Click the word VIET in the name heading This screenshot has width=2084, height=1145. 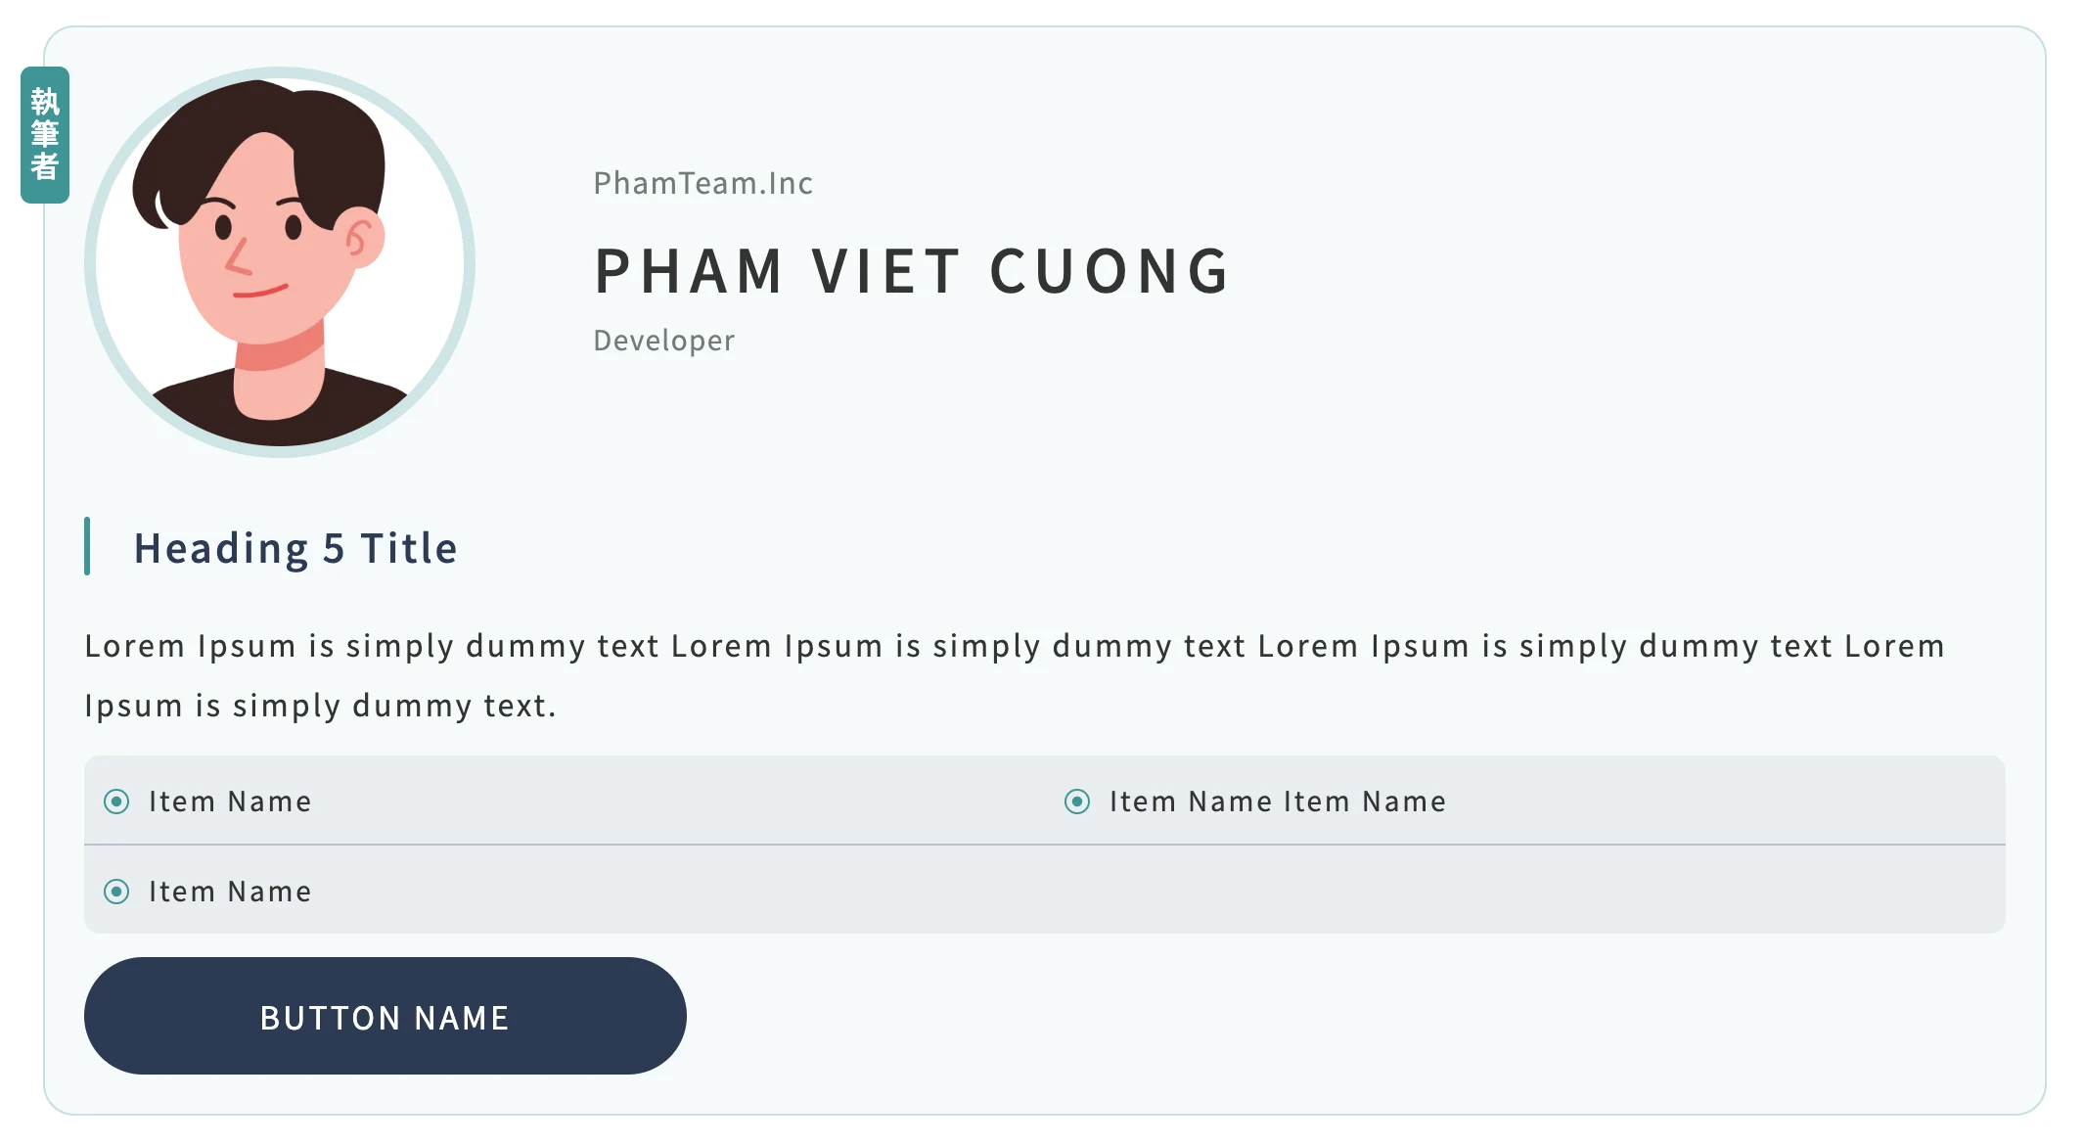tap(885, 271)
